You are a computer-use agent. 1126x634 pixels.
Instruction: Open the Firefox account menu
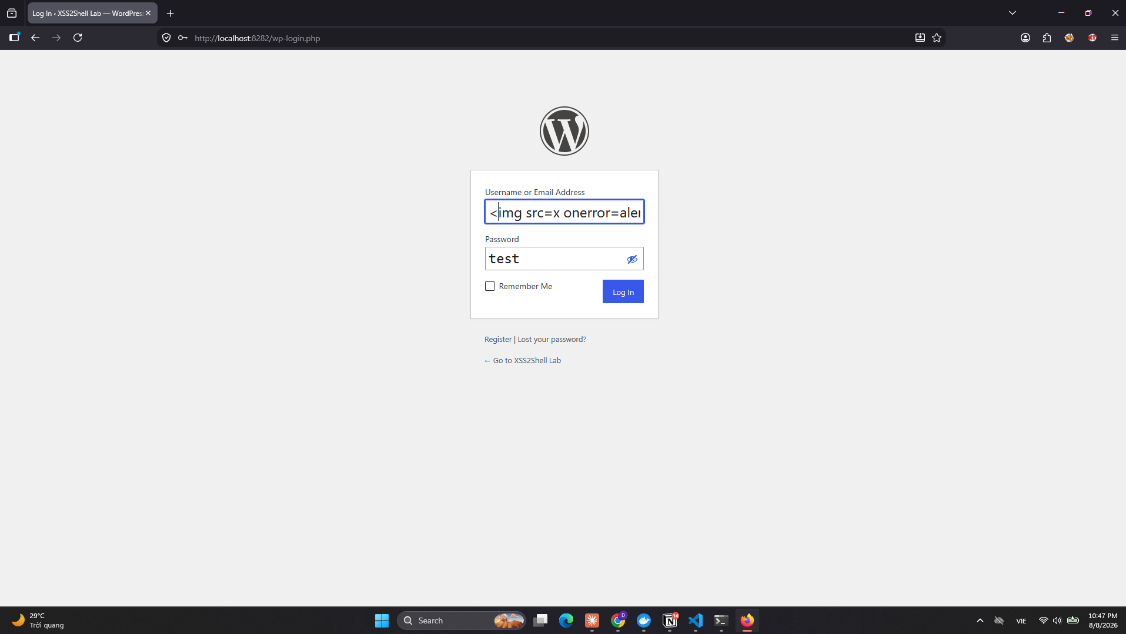click(1025, 38)
